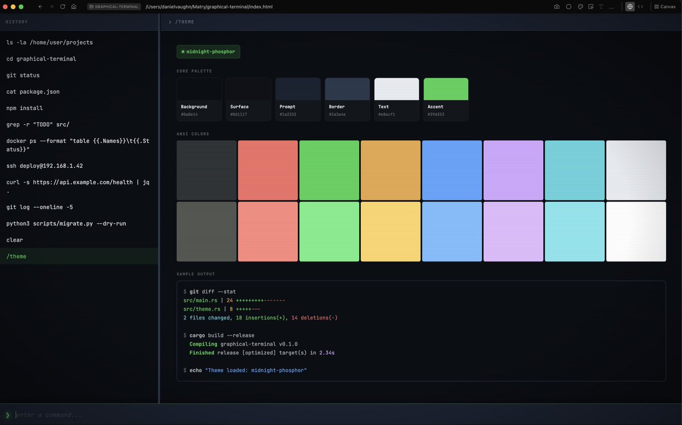Select the 'npm install' history entry

[x=80, y=108]
